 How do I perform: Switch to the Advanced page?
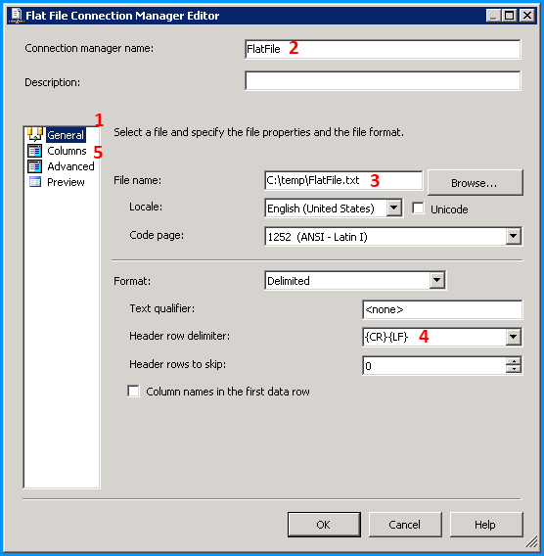pos(70,166)
